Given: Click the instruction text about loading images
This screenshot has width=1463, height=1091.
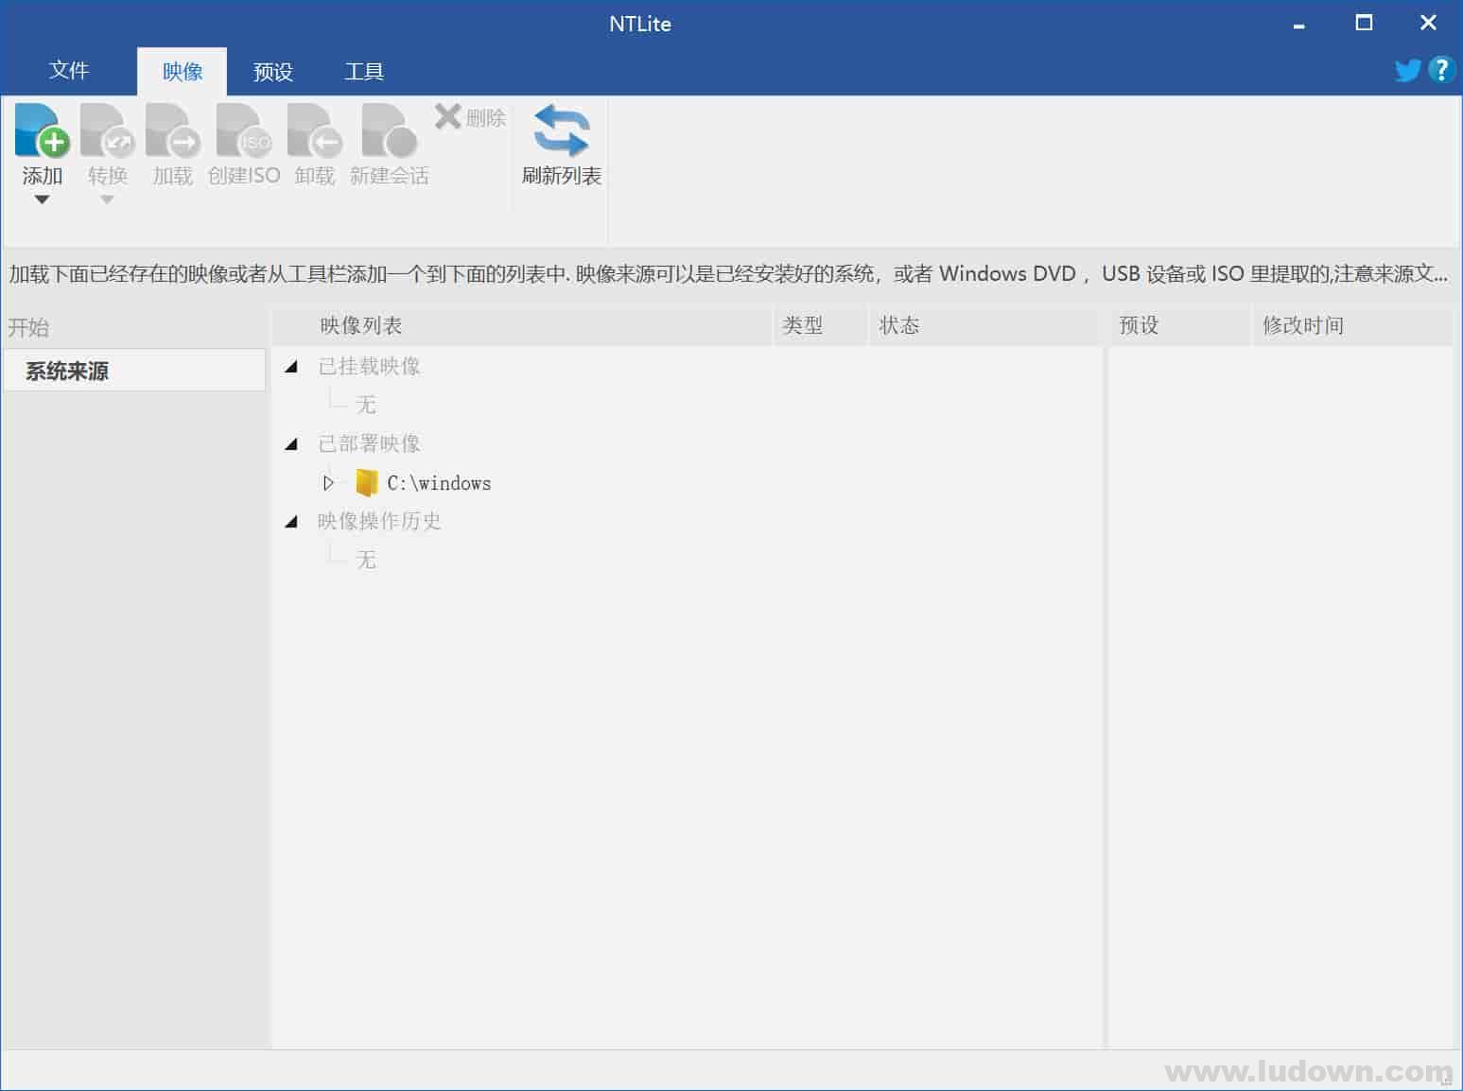Looking at the screenshot, I should click(x=728, y=274).
